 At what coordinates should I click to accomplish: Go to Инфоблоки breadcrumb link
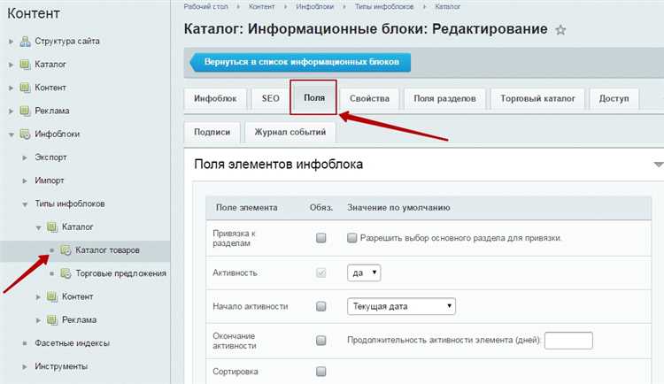click(314, 7)
